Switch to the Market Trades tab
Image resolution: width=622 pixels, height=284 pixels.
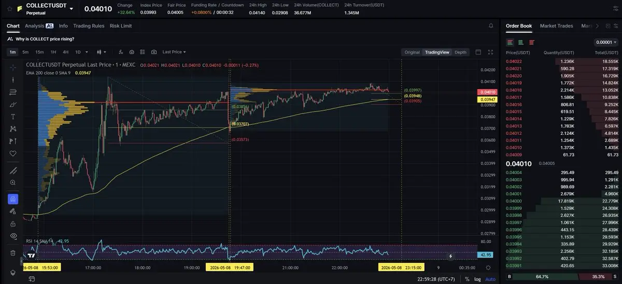tap(557, 26)
